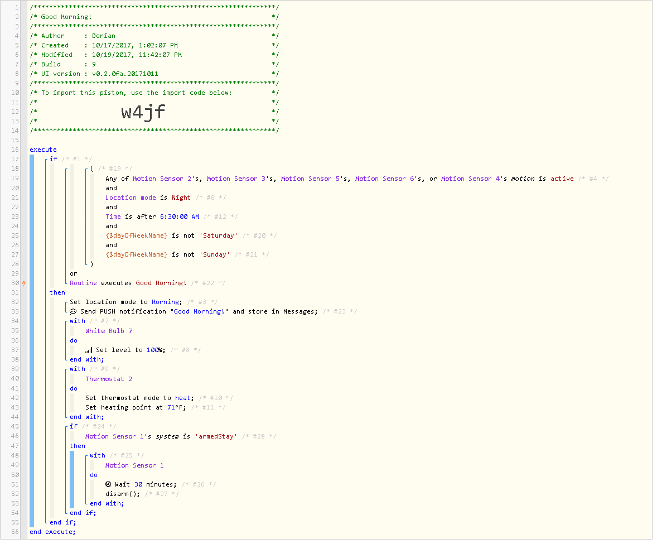Image resolution: width=657 pixels, height=544 pixels.
Task: Click the 'if' keyword of statement #1
Action: point(54,160)
